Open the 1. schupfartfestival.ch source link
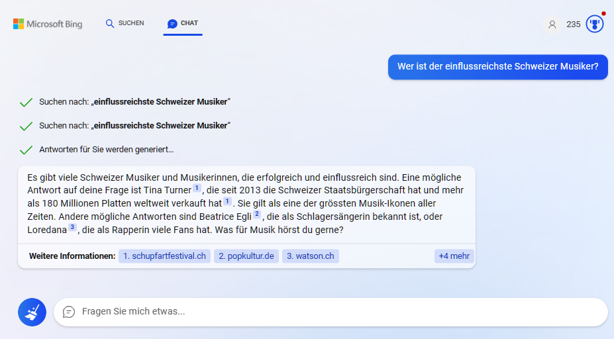 coord(164,256)
